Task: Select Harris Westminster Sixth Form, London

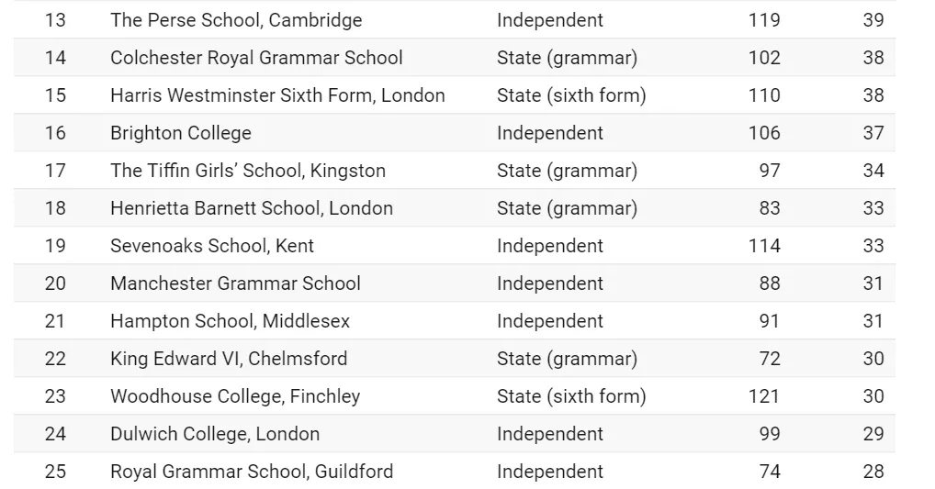Action: pyautogui.click(x=277, y=95)
